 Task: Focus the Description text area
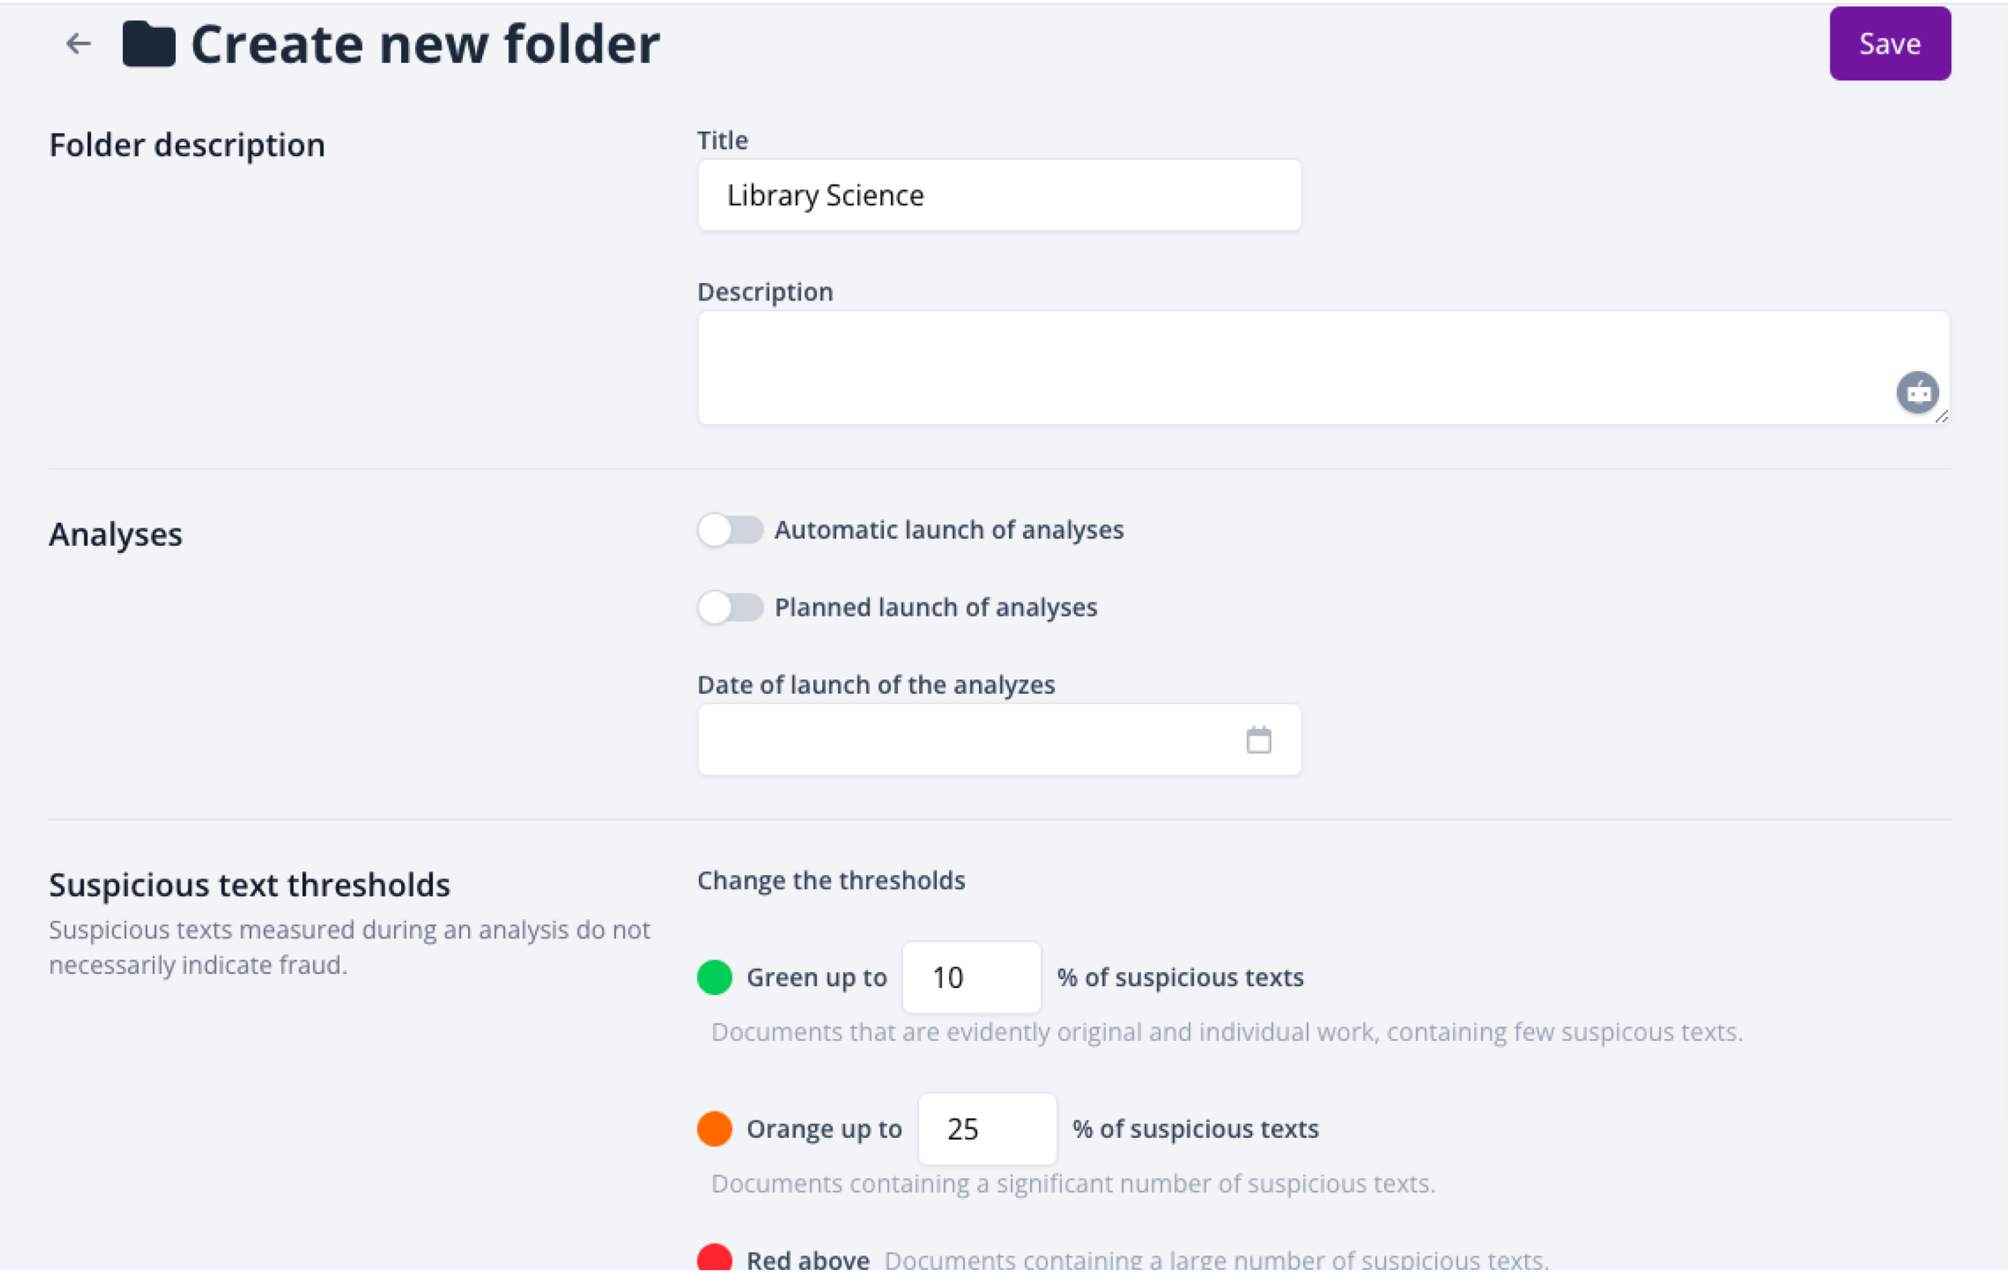click(1293, 368)
